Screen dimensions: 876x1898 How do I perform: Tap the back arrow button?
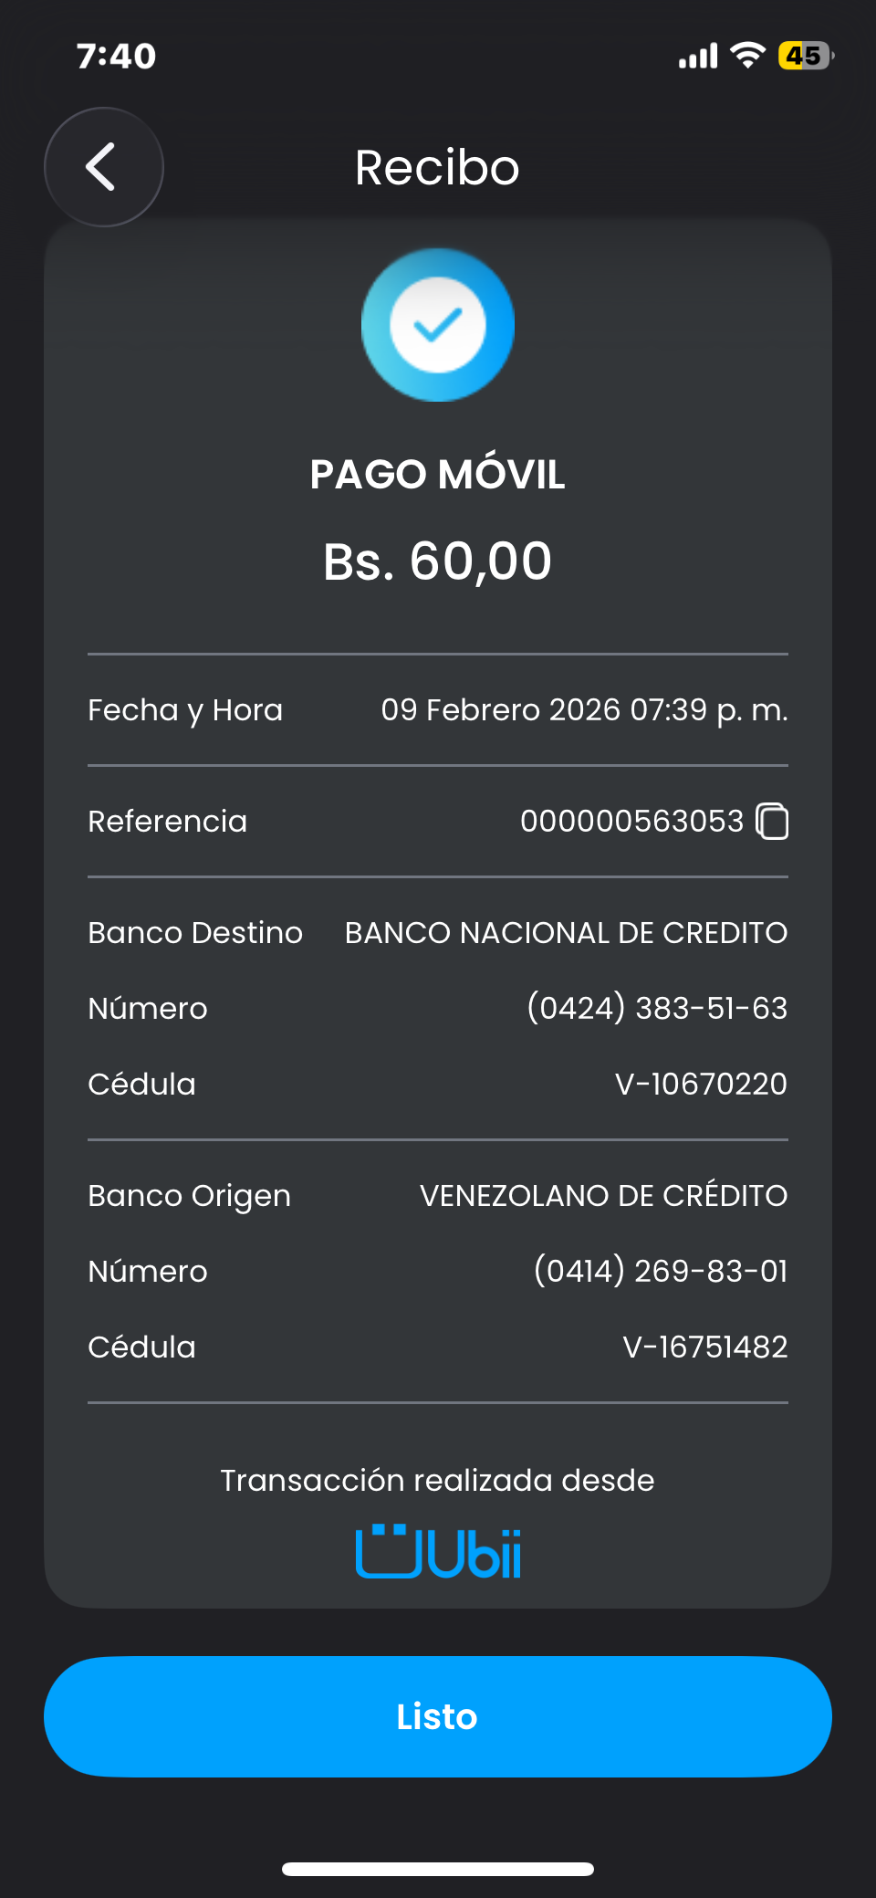click(x=103, y=167)
